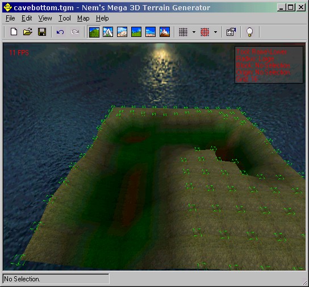Create a new terrain file
The height and width of the screenshot is (287, 309).
click(x=14, y=32)
